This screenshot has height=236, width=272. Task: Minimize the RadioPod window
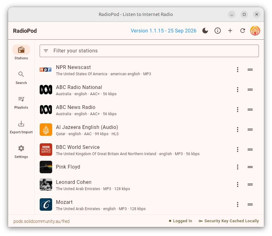232,14
